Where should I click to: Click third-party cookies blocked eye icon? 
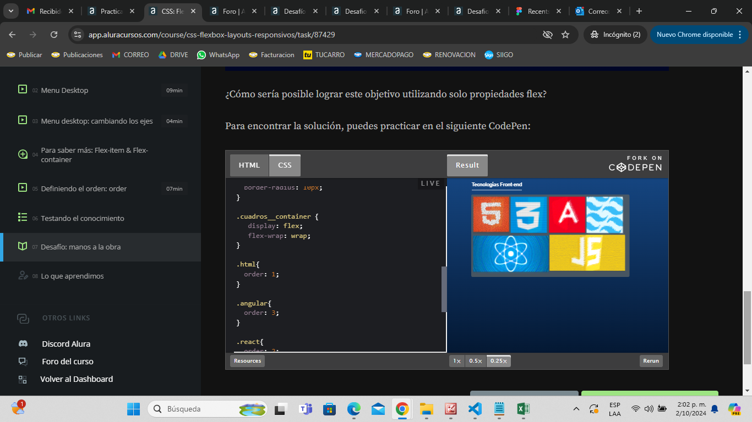[x=547, y=35]
